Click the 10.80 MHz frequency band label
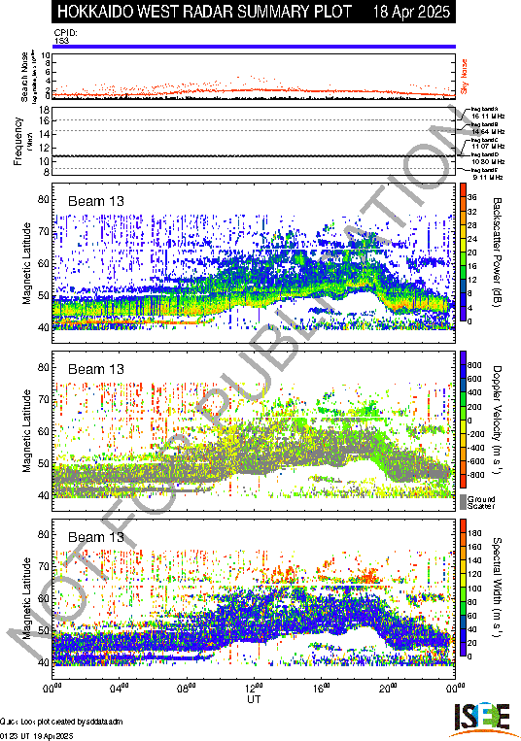This screenshot has height=741, width=521. coord(488,161)
